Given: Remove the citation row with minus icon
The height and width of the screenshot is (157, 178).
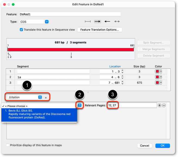Looking at the screenshot, I should (164, 105).
